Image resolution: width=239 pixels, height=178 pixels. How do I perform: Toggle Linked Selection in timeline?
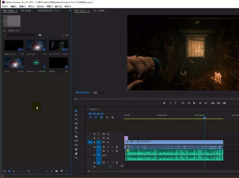[101, 117]
